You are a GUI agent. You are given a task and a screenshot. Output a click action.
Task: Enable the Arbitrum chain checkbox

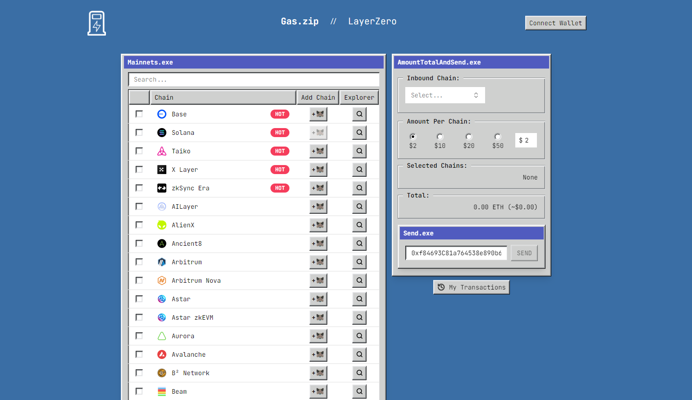click(139, 262)
